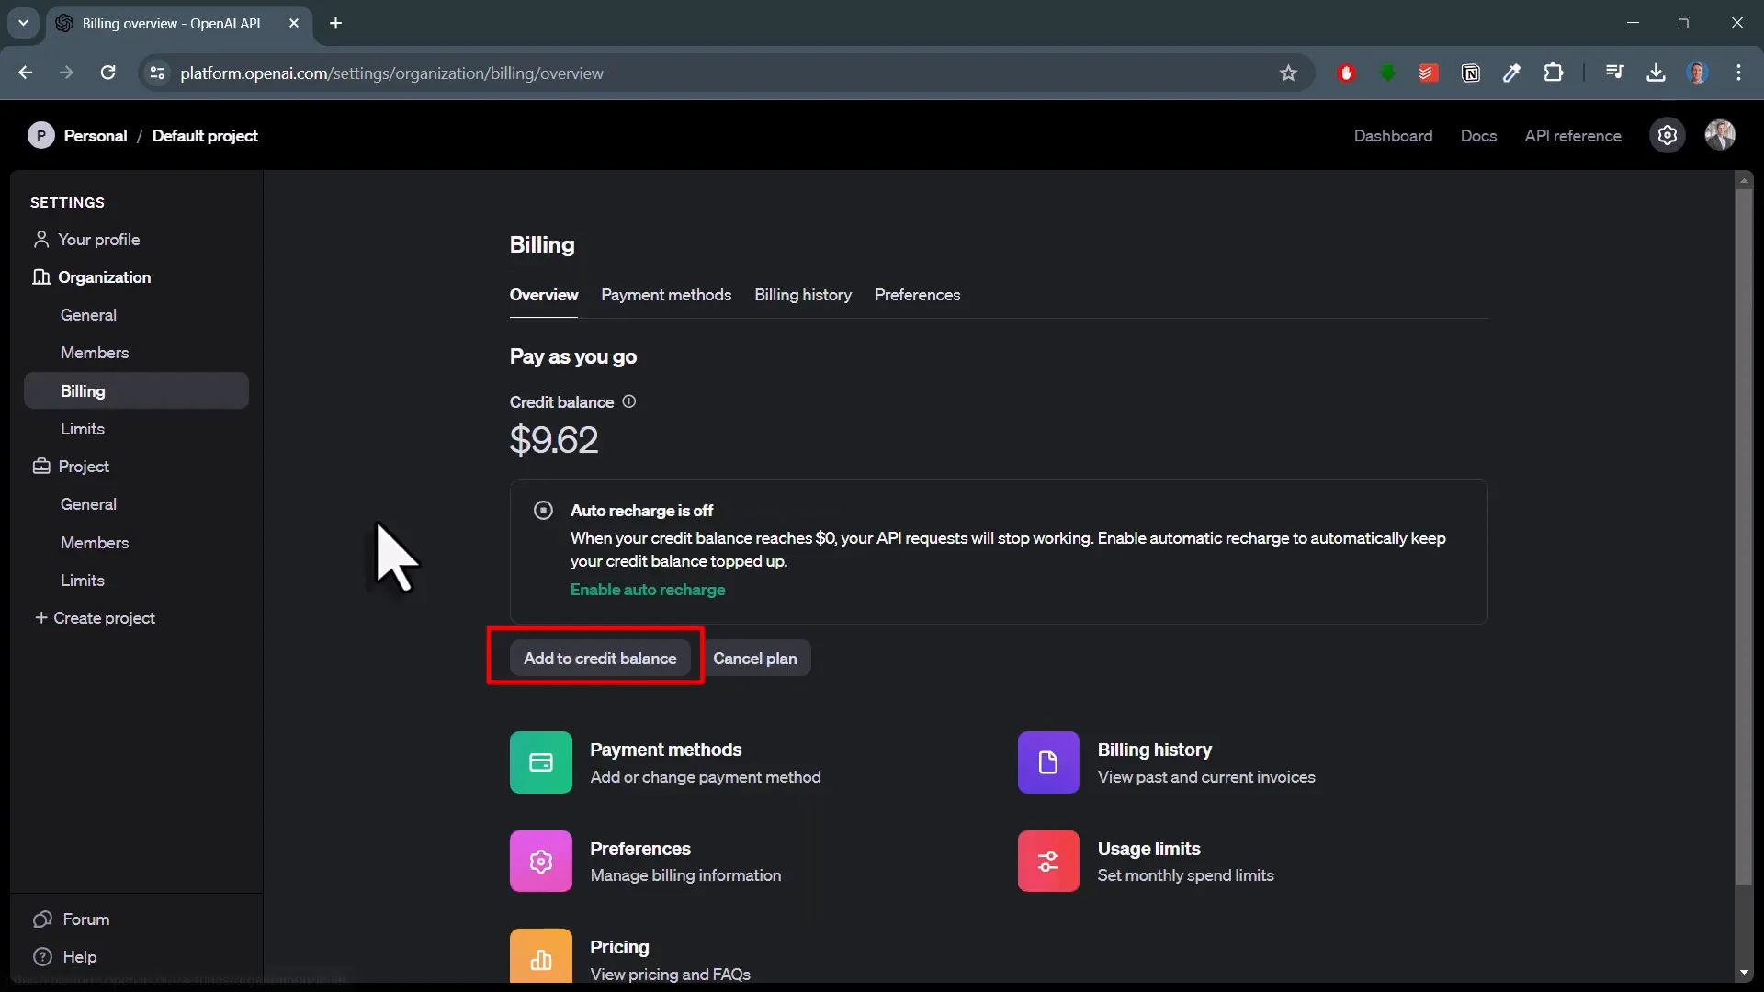
Task: Open the Todoist extension icon
Action: point(1429,73)
